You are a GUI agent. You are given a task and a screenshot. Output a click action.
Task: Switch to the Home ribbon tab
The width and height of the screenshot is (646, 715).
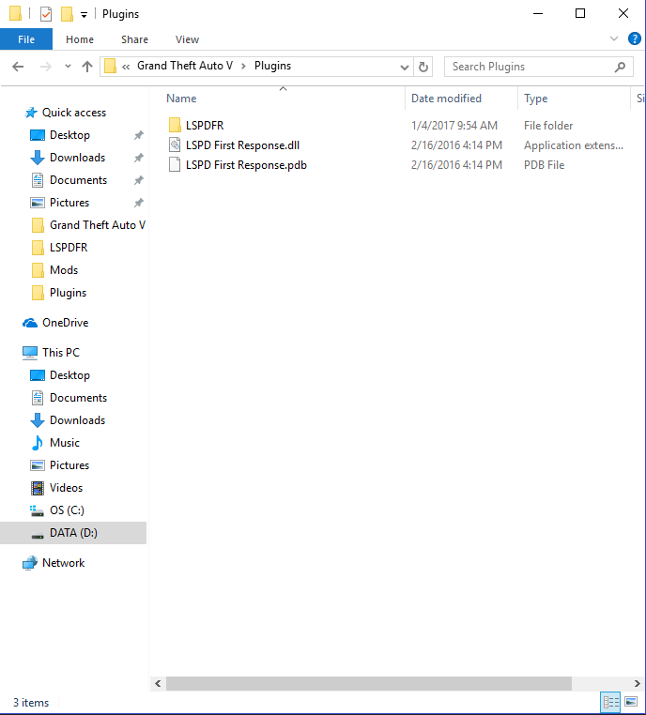pos(80,39)
